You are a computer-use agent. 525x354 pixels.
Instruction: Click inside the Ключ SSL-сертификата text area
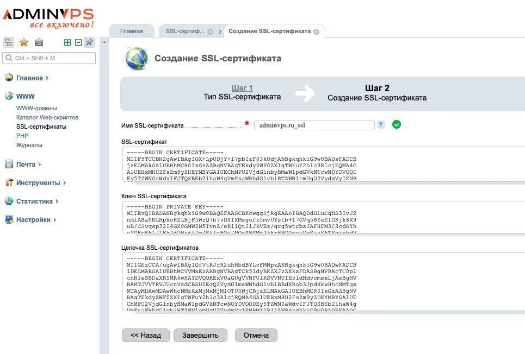tap(324, 217)
